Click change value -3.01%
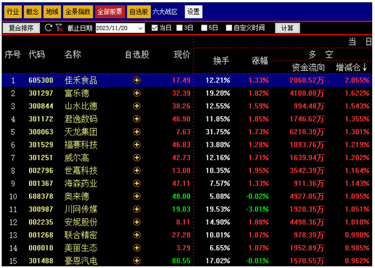Image resolution: width=375 pixels, height=268 pixels. 257,209
